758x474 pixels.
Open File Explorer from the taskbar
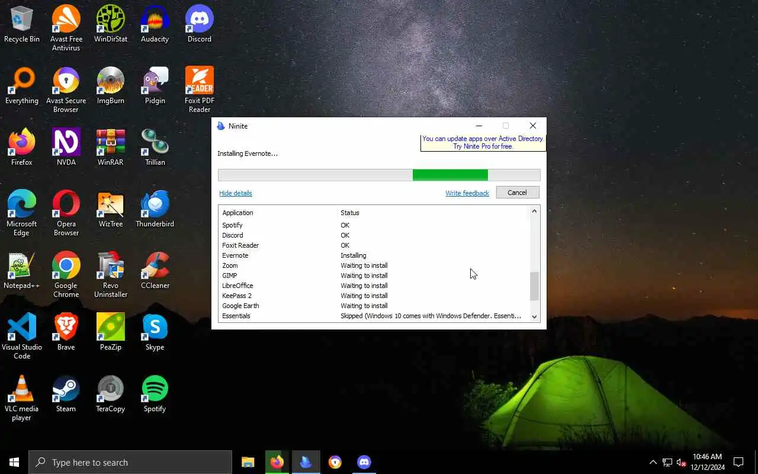248,462
